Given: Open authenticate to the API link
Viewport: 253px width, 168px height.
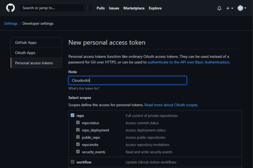Looking at the screenshot, I should point(188,62).
